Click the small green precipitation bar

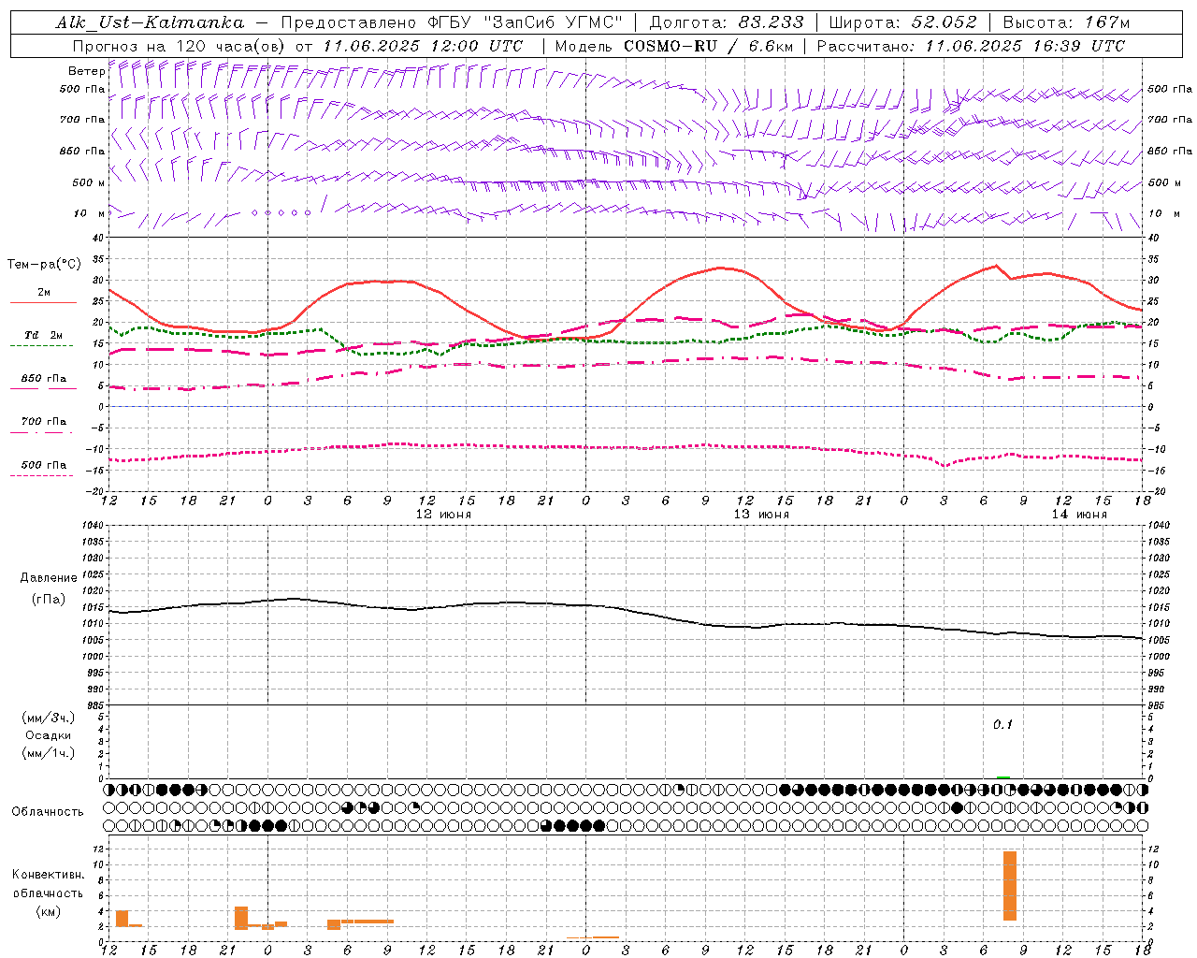tap(1003, 777)
